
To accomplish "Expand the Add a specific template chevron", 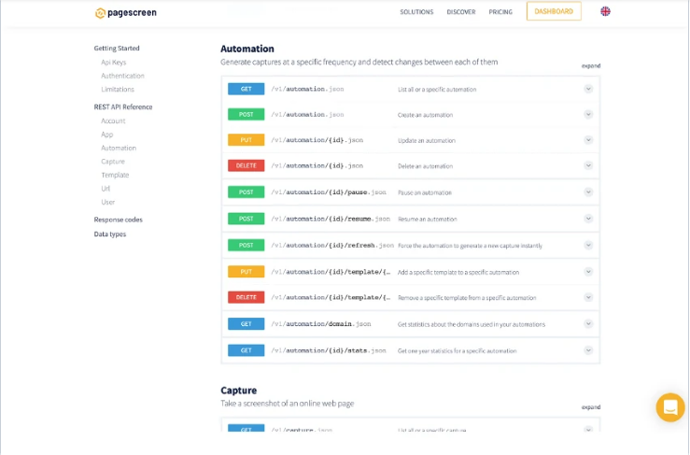I will coord(588,272).
